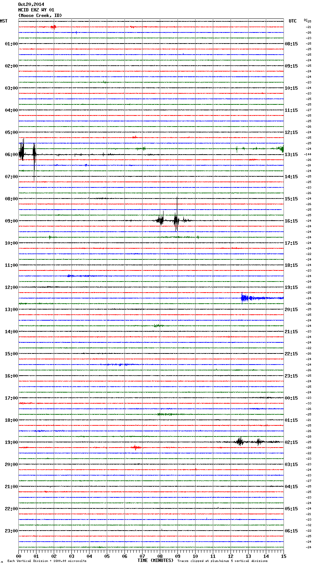313x566 pixels.
Task: Click the green burst on 13:45 trace
Action: [158, 325]
